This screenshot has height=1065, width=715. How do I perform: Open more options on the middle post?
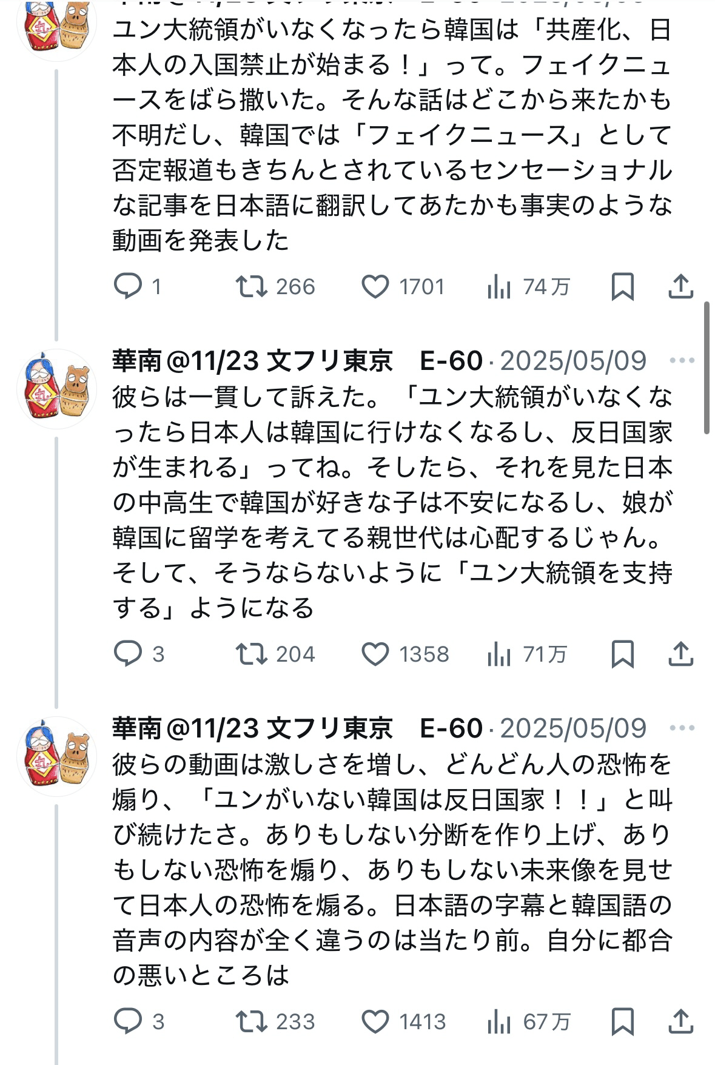pyautogui.click(x=682, y=361)
